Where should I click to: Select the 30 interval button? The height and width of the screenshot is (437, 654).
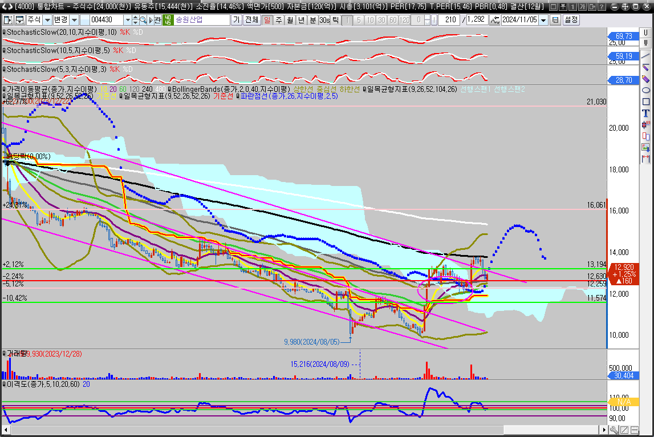pyautogui.click(x=381, y=19)
